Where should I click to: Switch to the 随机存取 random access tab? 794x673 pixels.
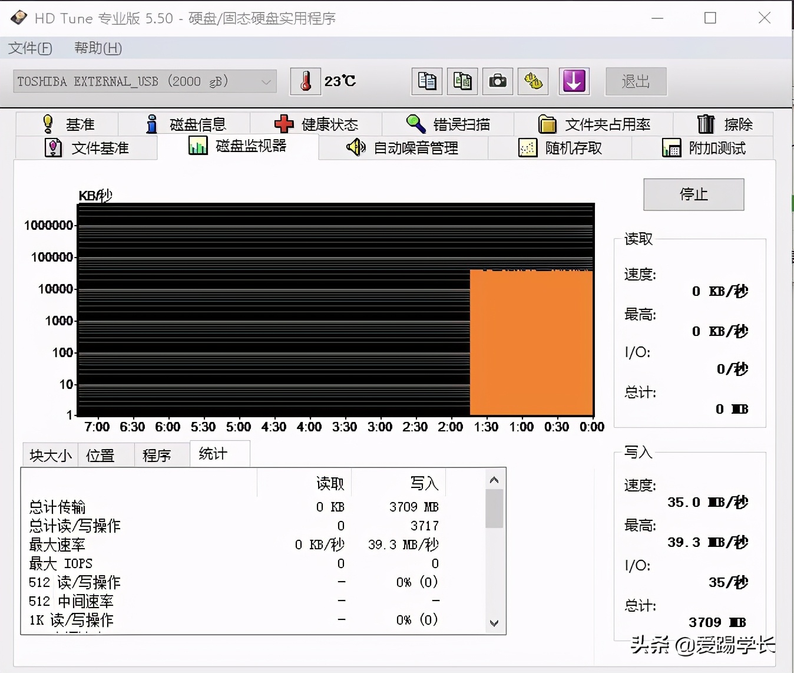click(x=561, y=148)
